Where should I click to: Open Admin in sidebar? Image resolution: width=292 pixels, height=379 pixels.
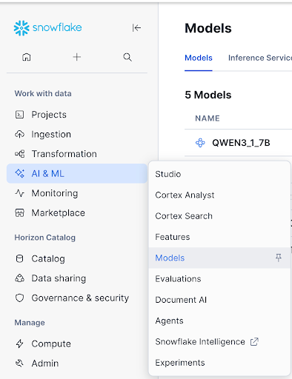point(77,363)
